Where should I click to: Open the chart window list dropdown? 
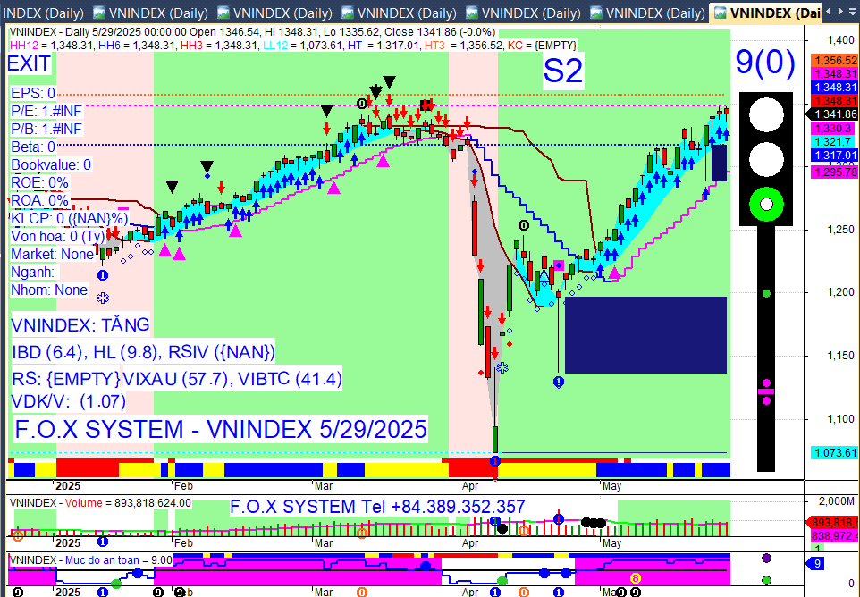854,11
